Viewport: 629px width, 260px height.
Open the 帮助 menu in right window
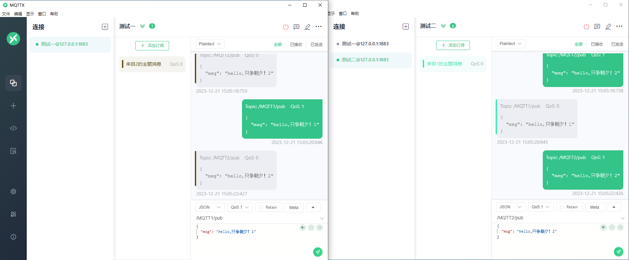pyautogui.click(x=355, y=14)
